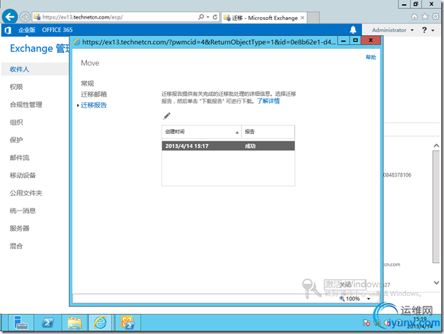Screen dimensions: 444x334
Task: Select 保护 in the left navigation
Action: 16,140
